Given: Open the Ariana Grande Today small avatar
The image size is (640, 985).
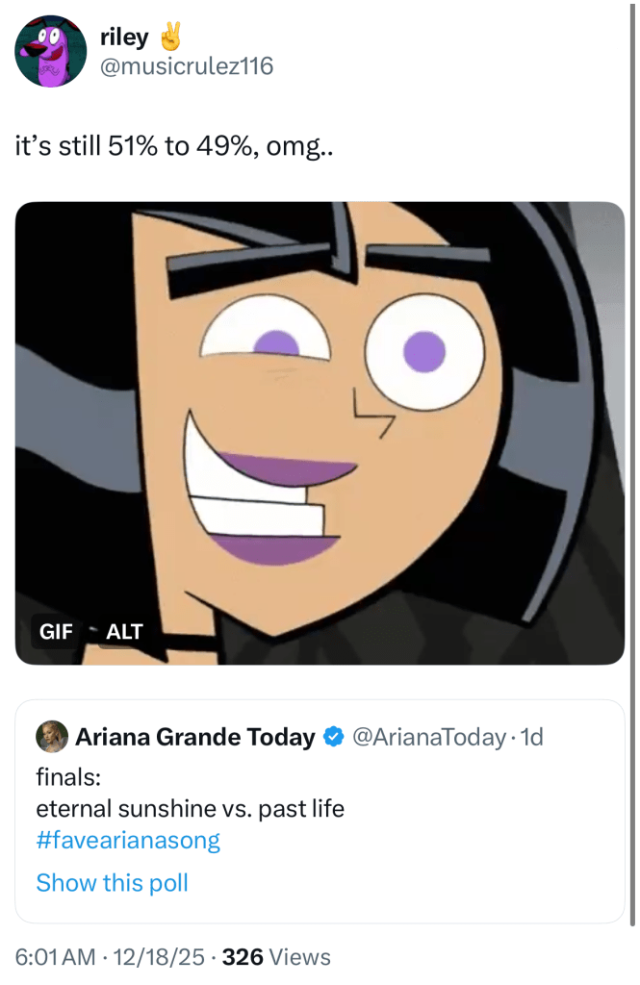Looking at the screenshot, I should pos(51,737).
